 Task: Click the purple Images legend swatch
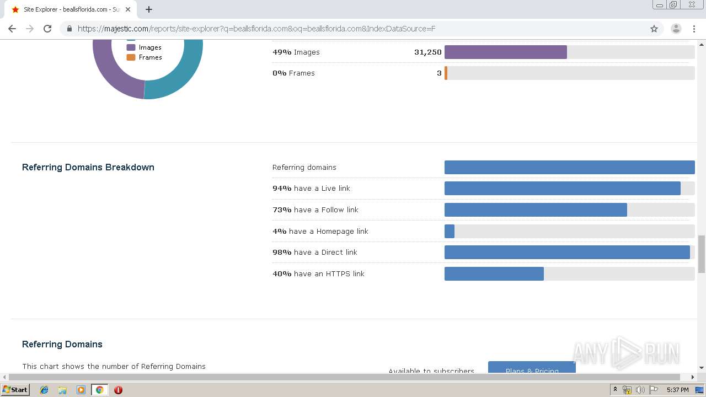point(131,47)
